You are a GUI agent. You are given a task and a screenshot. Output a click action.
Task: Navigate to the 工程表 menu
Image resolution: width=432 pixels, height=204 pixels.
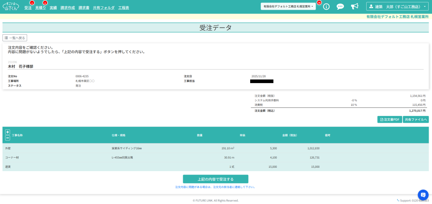tap(124, 8)
